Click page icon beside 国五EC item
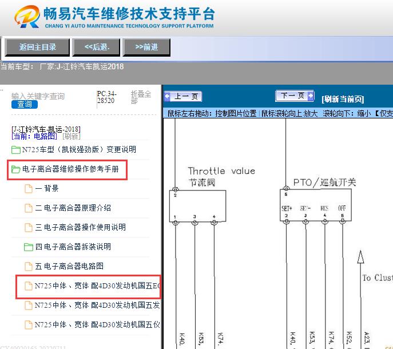The image size is (393, 349). coord(29,286)
